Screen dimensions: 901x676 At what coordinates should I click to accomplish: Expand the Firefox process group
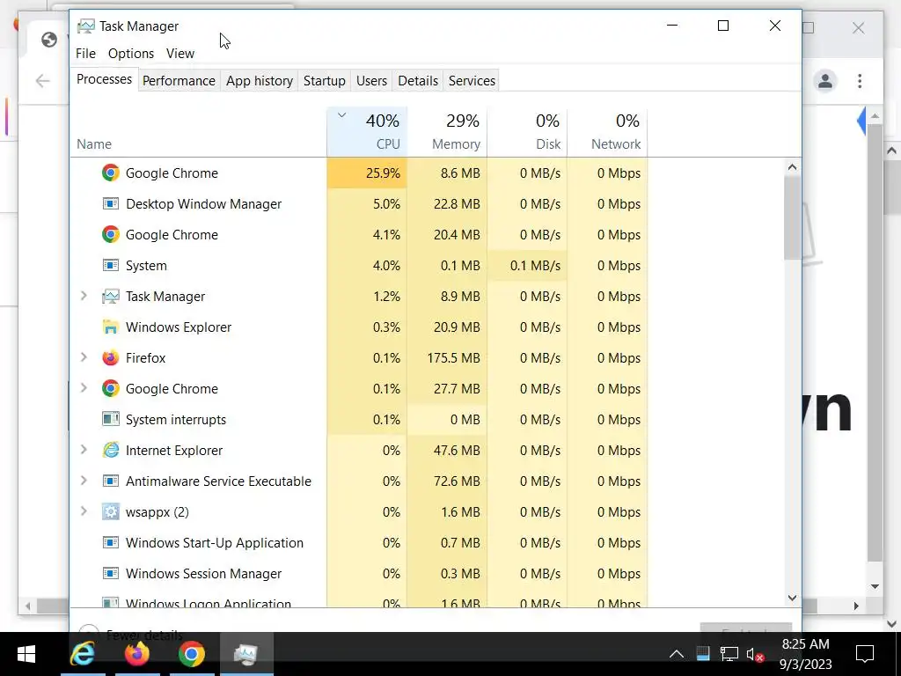point(84,357)
